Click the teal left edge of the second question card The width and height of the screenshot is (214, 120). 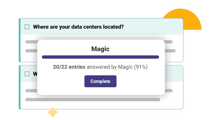pyautogui.click(x=20, y=87)
